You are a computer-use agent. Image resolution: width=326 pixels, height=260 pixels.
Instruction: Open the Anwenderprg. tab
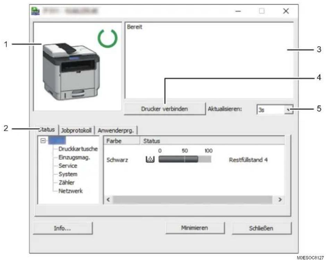[x=115, y=130]
